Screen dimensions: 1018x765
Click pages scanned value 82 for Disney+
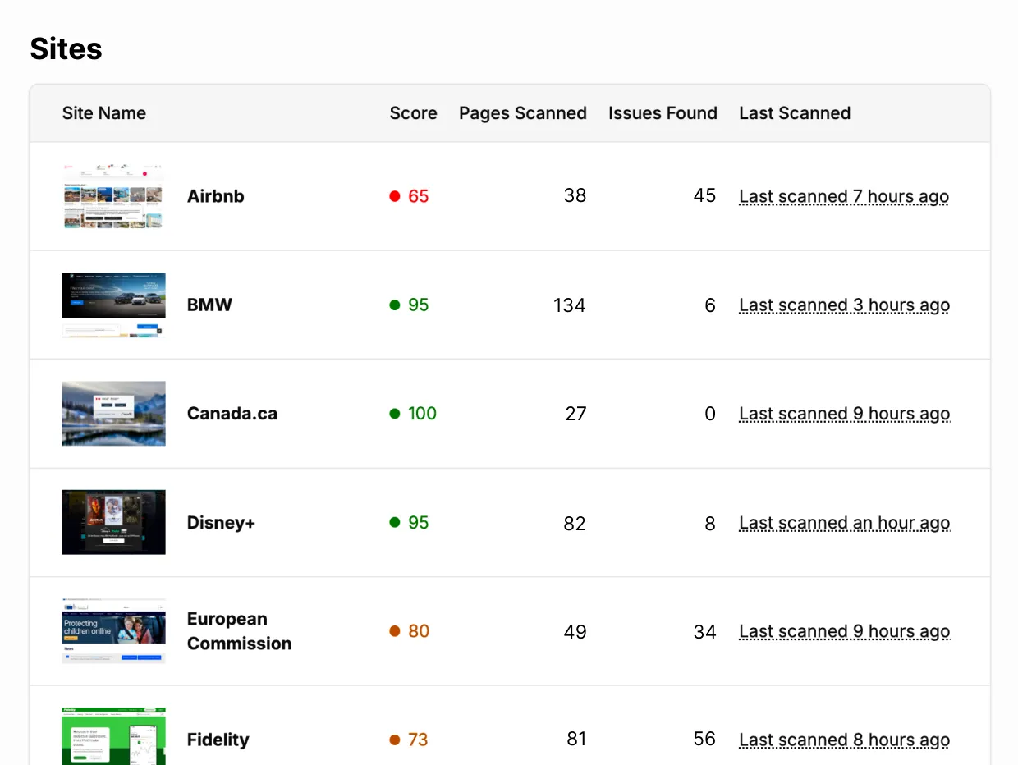(575, 523)
